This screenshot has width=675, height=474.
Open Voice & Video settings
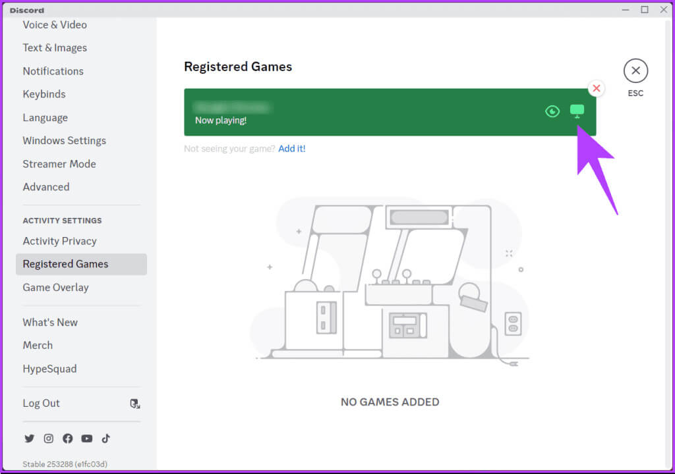[x=55, y=25]
